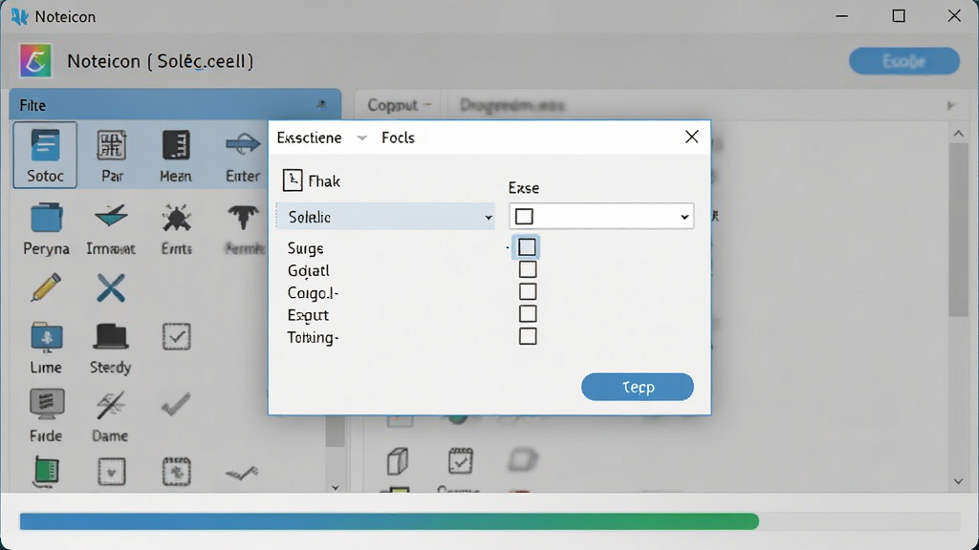Viewport: 979px width, 550px height.
Task: Click the blue X delete icon
Action: click(111, 288)
